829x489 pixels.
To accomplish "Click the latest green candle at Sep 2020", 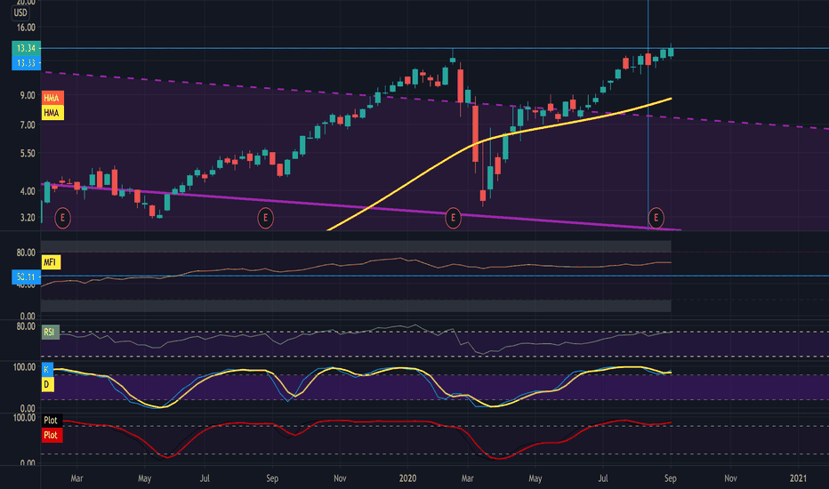I will [671, 52].
